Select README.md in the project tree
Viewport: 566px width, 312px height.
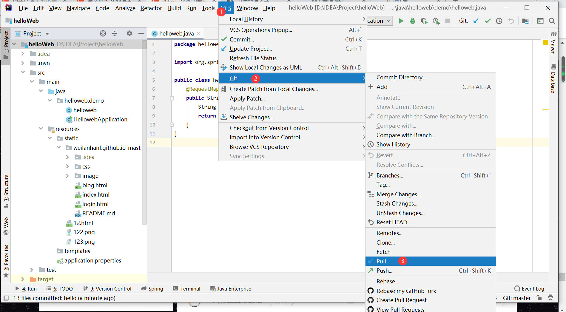coord(98,213)
